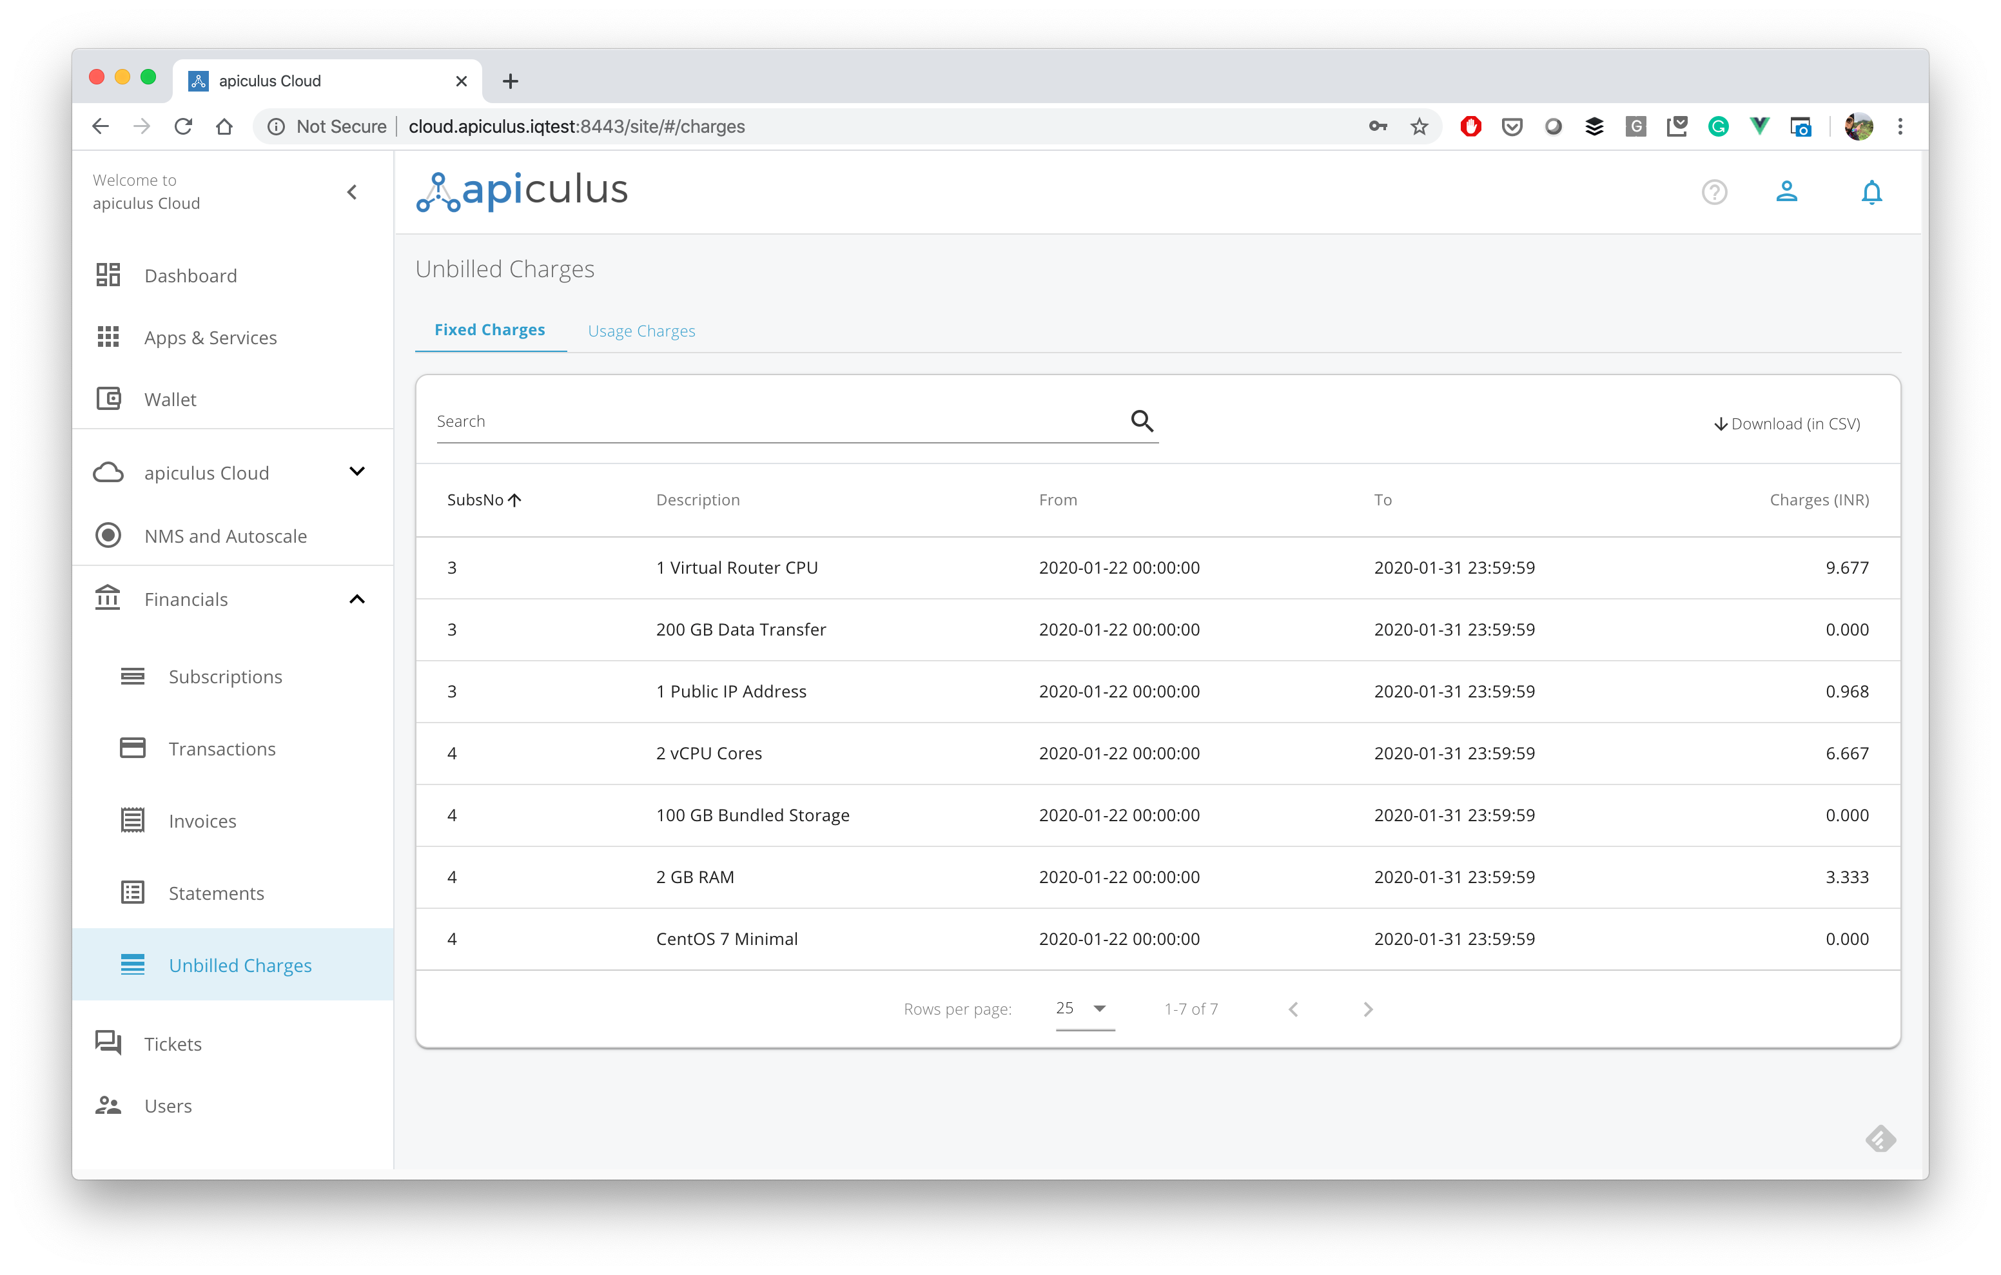Viewport: 2001px width, 1275px height.
Task: Open the Invoices page
Action: point(233,821)
